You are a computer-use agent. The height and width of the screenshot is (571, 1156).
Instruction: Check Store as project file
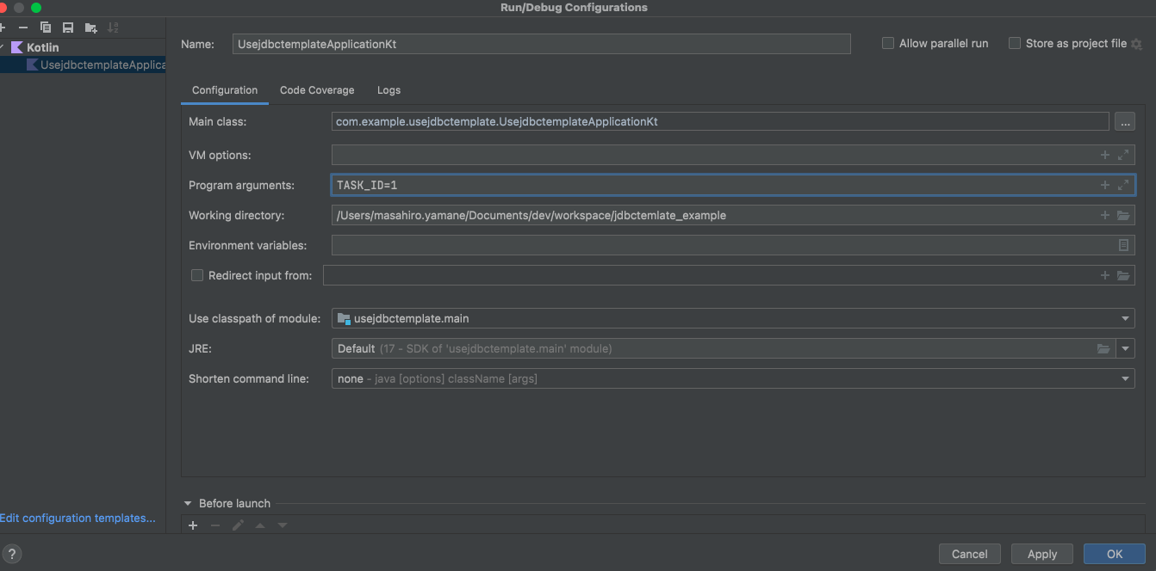pyautogui.click(x=1014, y=42)
